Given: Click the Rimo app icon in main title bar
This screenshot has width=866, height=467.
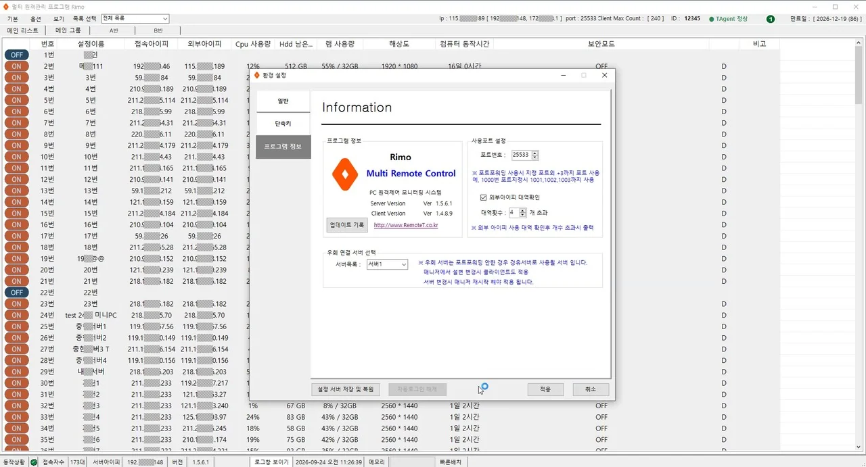Looking at the screenshot, I should [x=6, y=6].
